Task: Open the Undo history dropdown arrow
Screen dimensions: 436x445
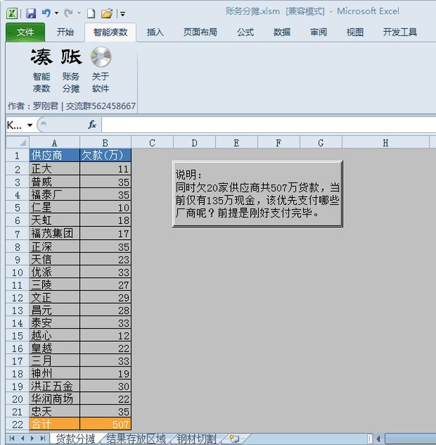Action: (55, 13)
